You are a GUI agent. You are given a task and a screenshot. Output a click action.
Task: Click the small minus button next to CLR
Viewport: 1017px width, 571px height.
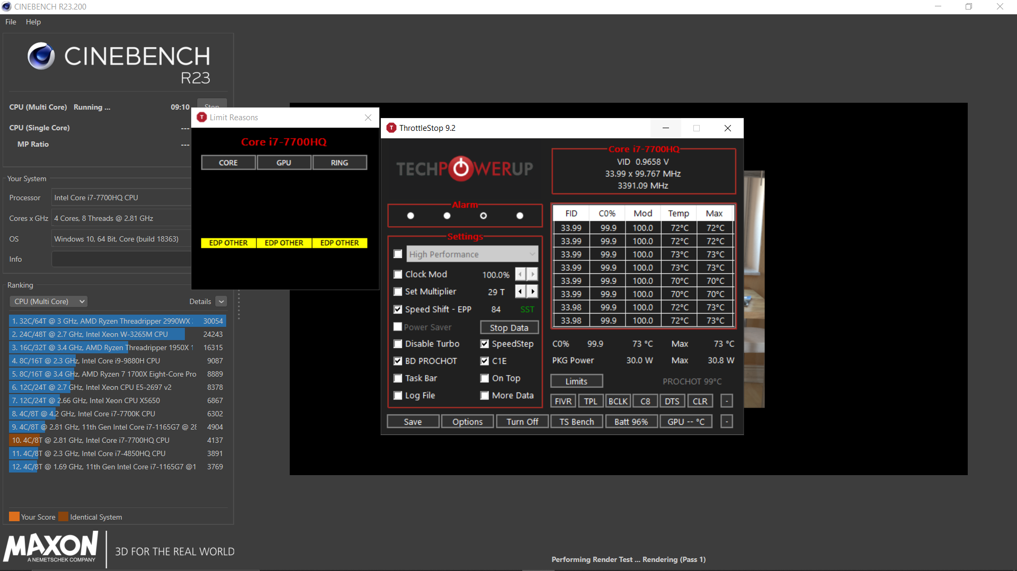pyautogui.click(x=727, y=401)
